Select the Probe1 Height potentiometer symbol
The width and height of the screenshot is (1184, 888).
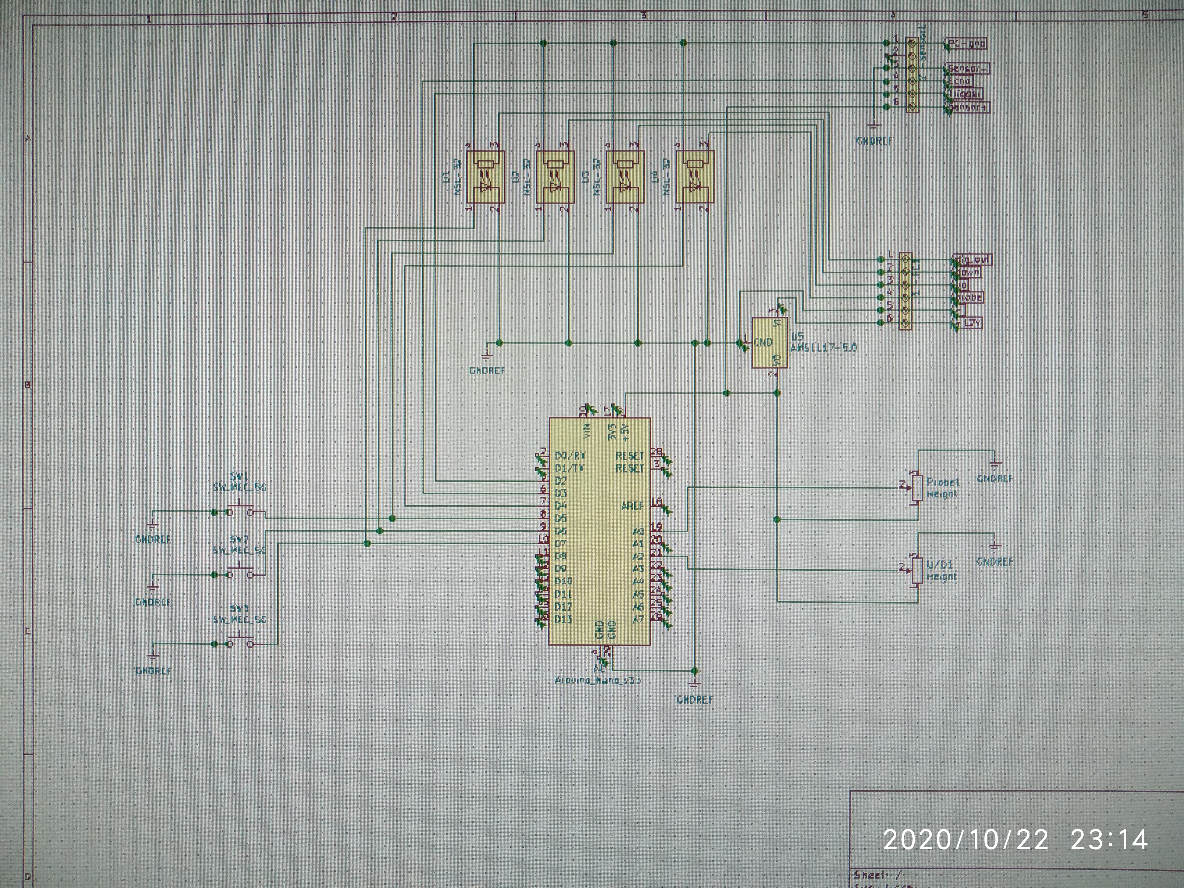pos(917,488)
